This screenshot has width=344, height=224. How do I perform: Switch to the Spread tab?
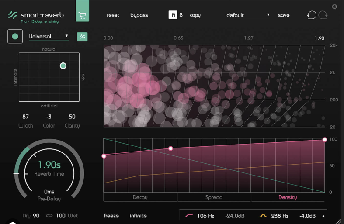point(214,197)
